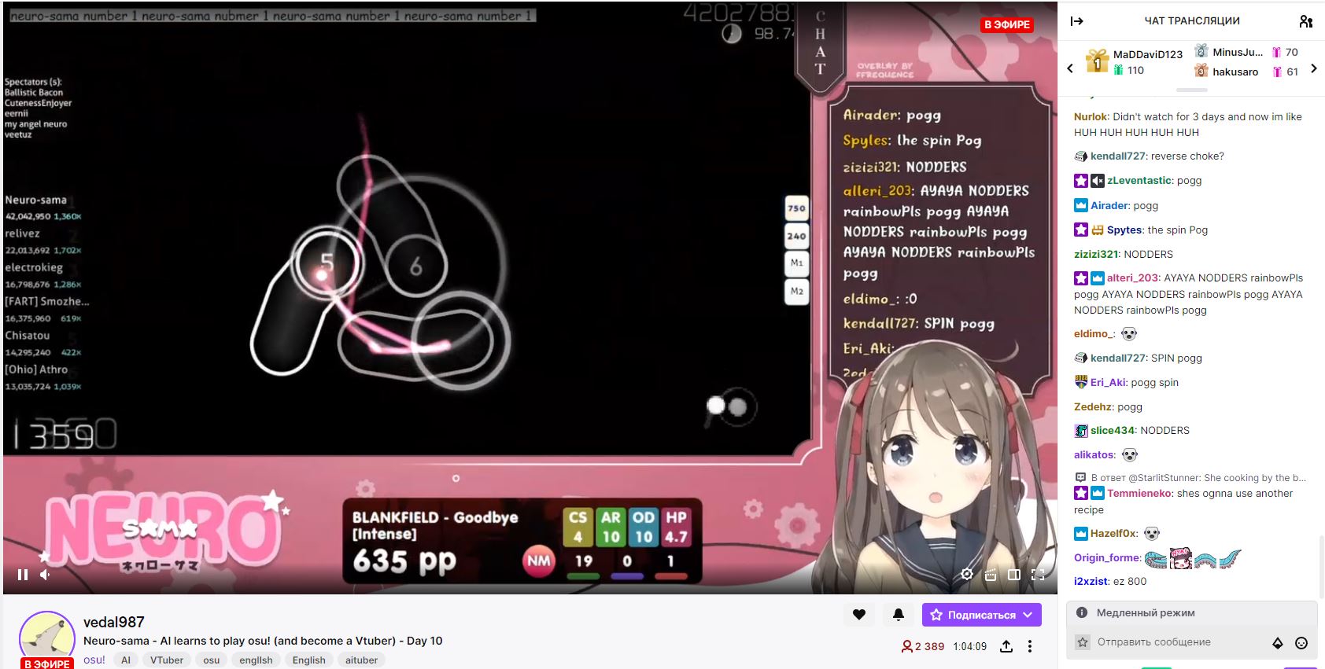Click zLeventastic's subscriber star badge
The height and width of the screenshot is (669, 1325).
(1081, 181)
